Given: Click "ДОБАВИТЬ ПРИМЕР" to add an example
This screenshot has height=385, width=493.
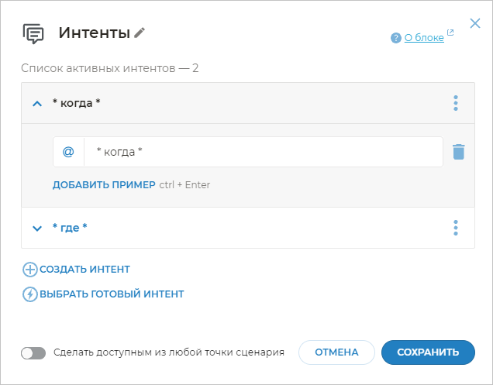Looking at the screenshot, I should (x=104, y=185).
